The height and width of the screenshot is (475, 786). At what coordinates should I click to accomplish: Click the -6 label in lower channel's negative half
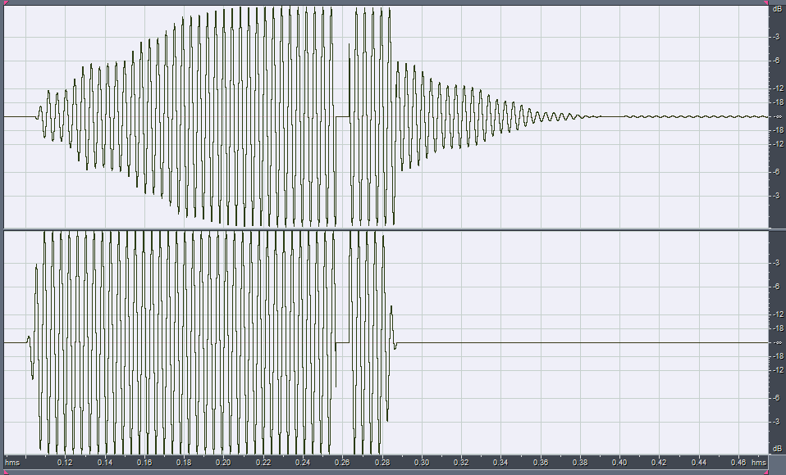click(776, 398)
